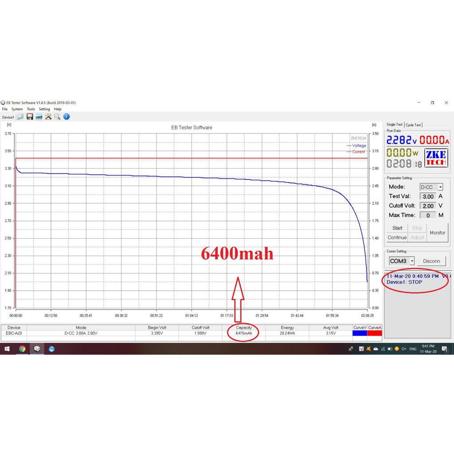
Task: Click Disconn to disconnect the device
Action: [431, 261]
